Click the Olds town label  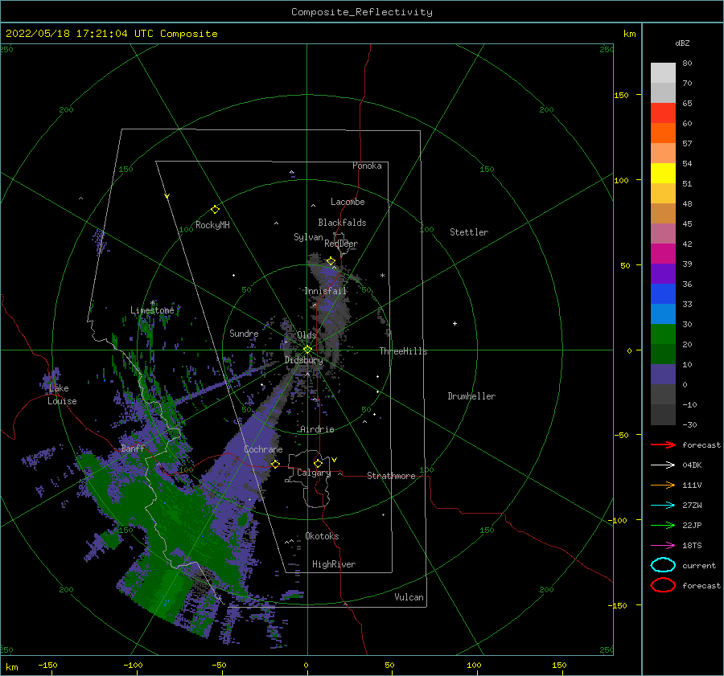point(306,335)
